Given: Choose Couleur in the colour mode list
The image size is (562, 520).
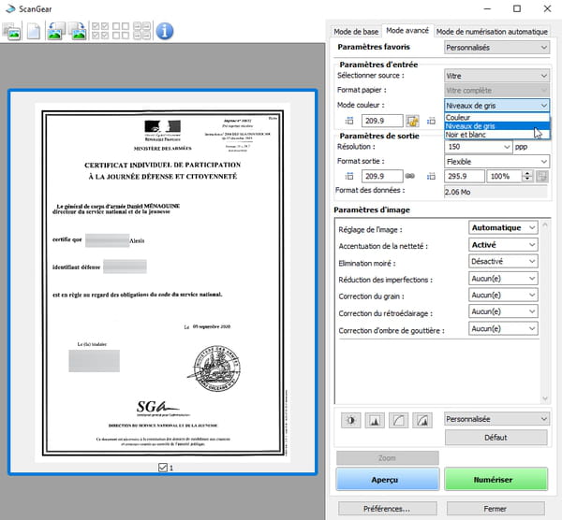Looking at the screenshot, I should [x=496, y=118].
